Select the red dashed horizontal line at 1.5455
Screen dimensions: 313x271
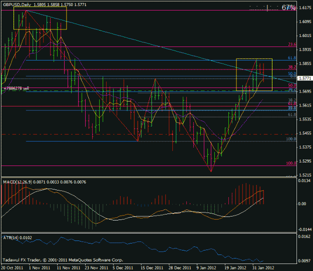tap(149, 134)
